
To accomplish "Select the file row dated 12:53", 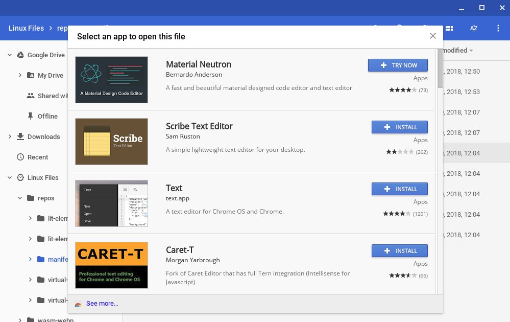I will [x=476, y=92].
